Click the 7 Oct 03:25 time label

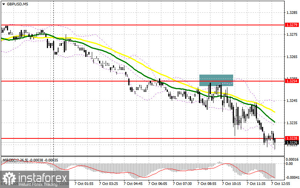[x=108, y=184]
